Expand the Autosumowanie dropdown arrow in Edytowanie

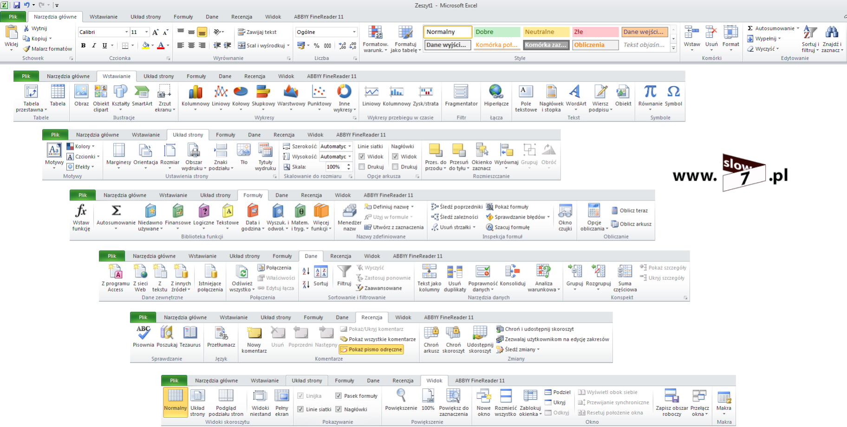click(x=798, y=28)
